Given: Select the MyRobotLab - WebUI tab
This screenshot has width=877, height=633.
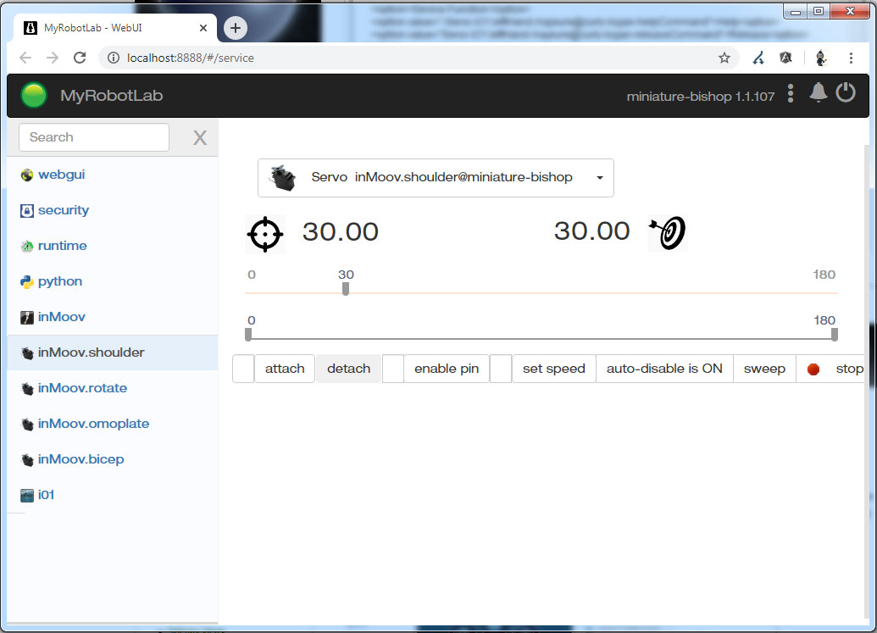Looking at the screenshot, I should click(x=115, y=28).
